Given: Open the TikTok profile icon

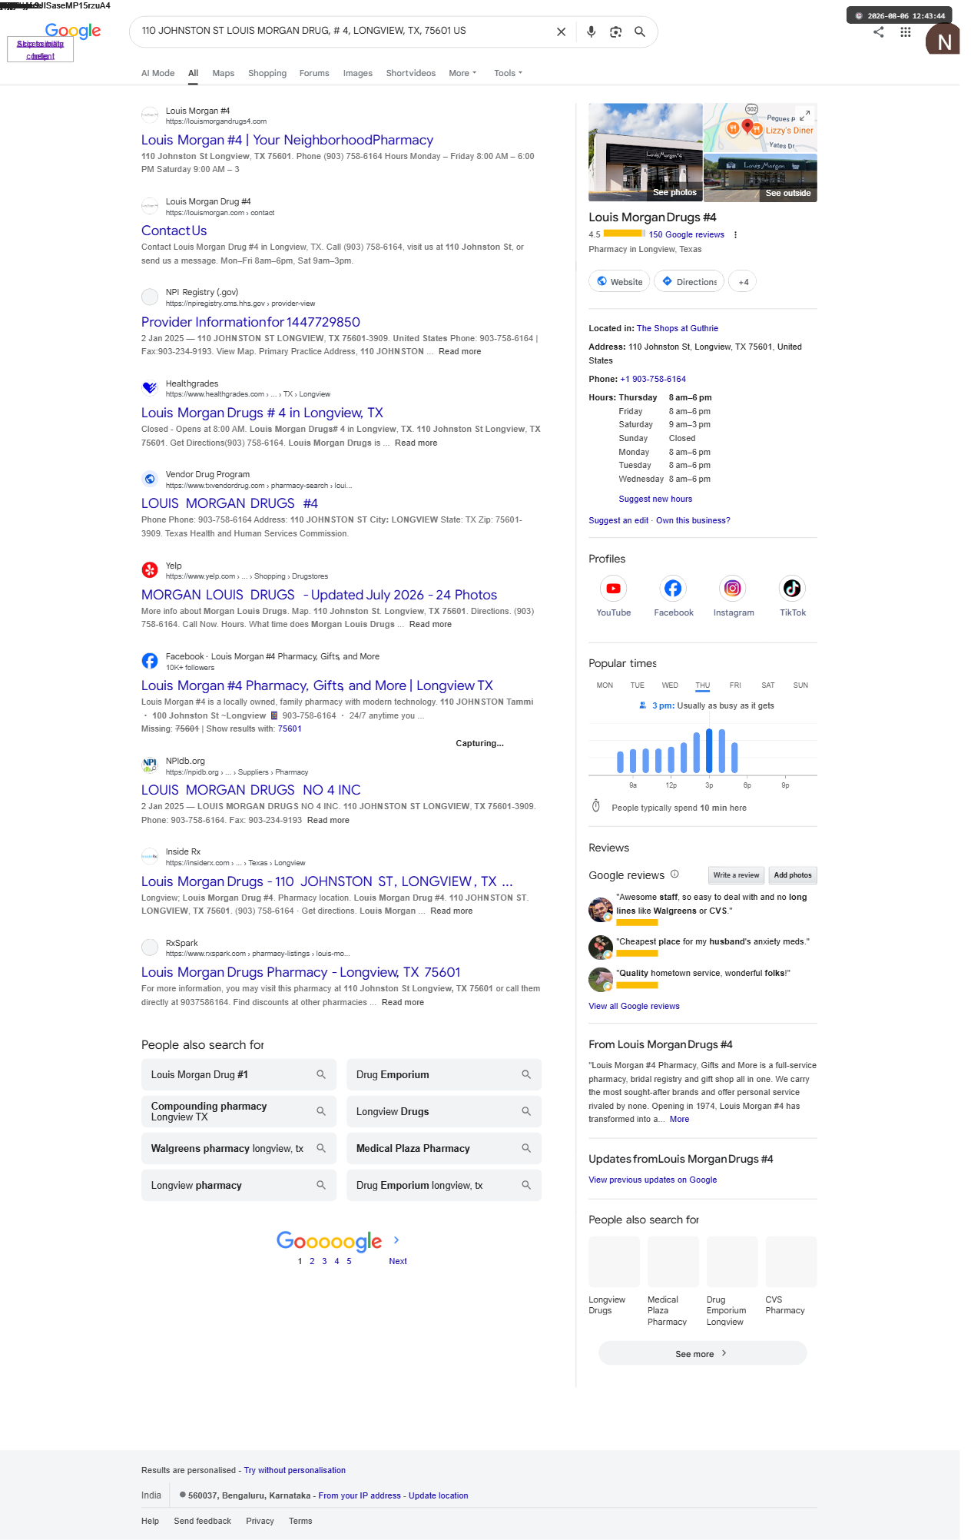Looking at the screenshot, I should pos(792,589).
